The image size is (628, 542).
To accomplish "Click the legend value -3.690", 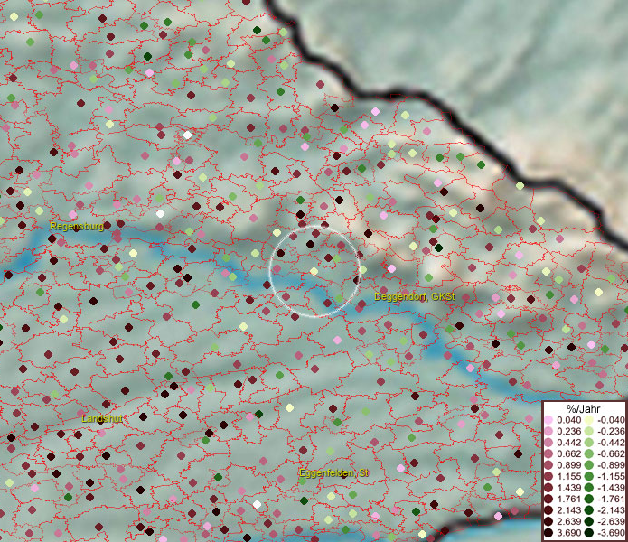I will pos(611,533).
